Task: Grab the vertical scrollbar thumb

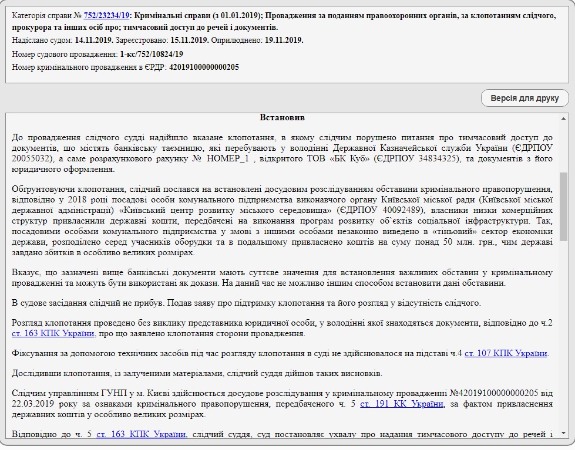Action: click(563, 205)
